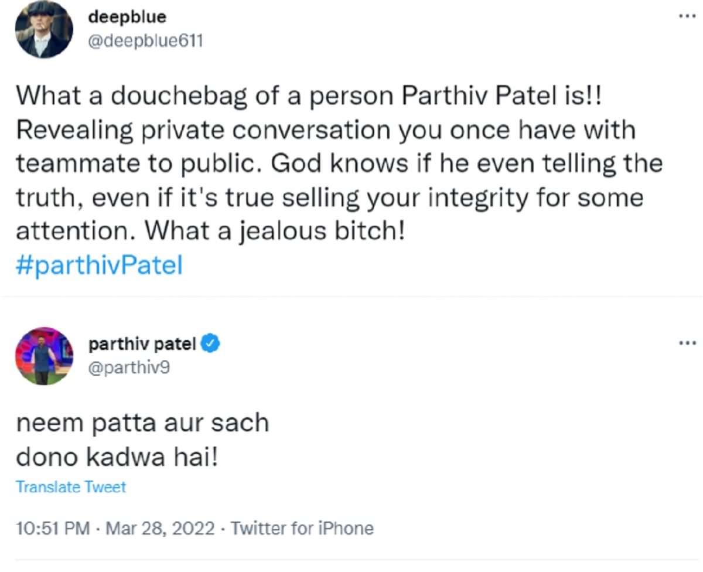
Task: Click the 10:51 PM timestamp
Action: point(53,528)
